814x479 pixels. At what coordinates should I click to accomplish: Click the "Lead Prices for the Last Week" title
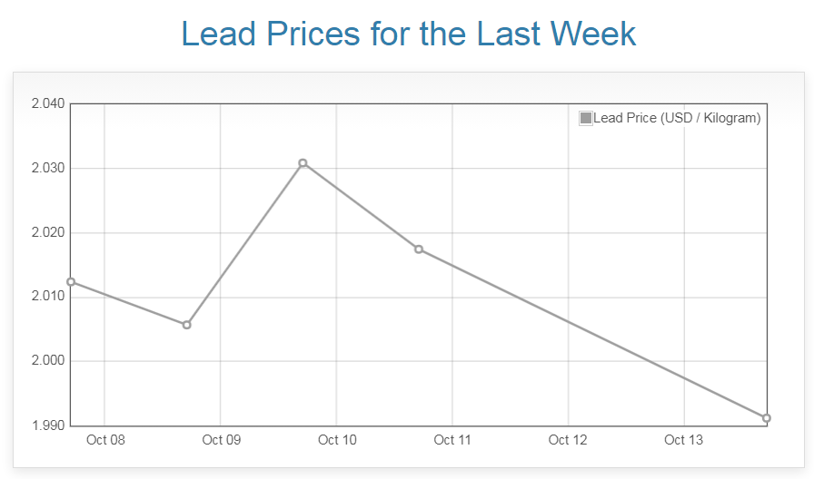click(x=408, y=34)
